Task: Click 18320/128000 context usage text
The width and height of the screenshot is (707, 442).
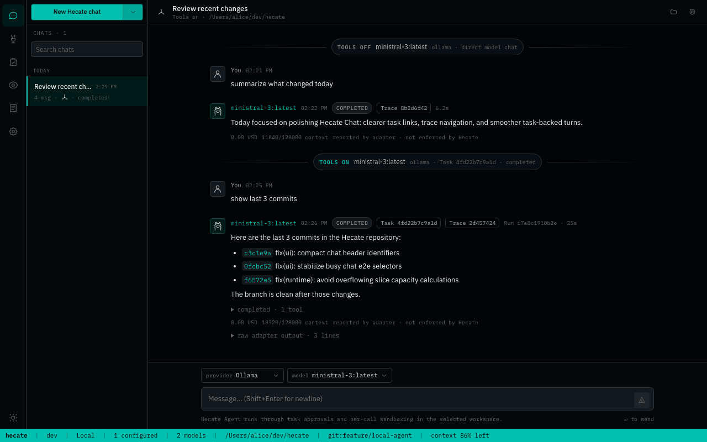Action: [x=295, y=323]
